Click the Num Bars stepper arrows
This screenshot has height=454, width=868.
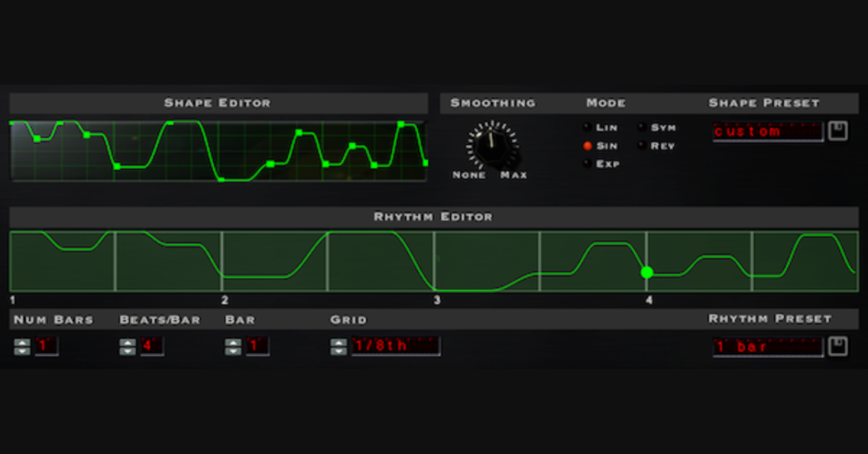[22, 346]
